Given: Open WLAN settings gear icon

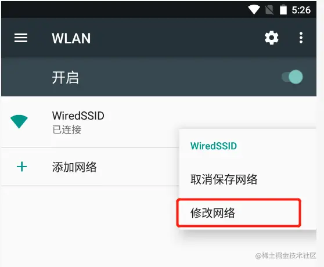Looking at the screenshot, I should coord(272,38).
